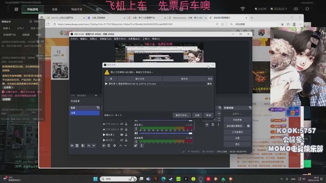Screen dimensions: 326x183
Task: Open transition properties three-dot menu
Action: coord(218,125)
